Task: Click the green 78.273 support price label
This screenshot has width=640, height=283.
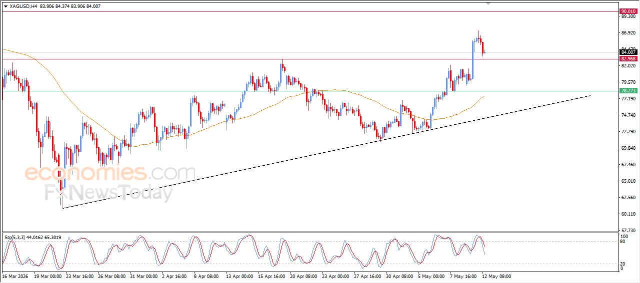Action: tap(628, 91)
